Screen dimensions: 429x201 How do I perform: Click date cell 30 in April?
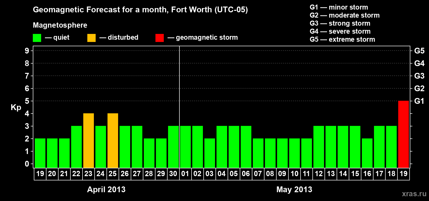click(x=173, y=174)
